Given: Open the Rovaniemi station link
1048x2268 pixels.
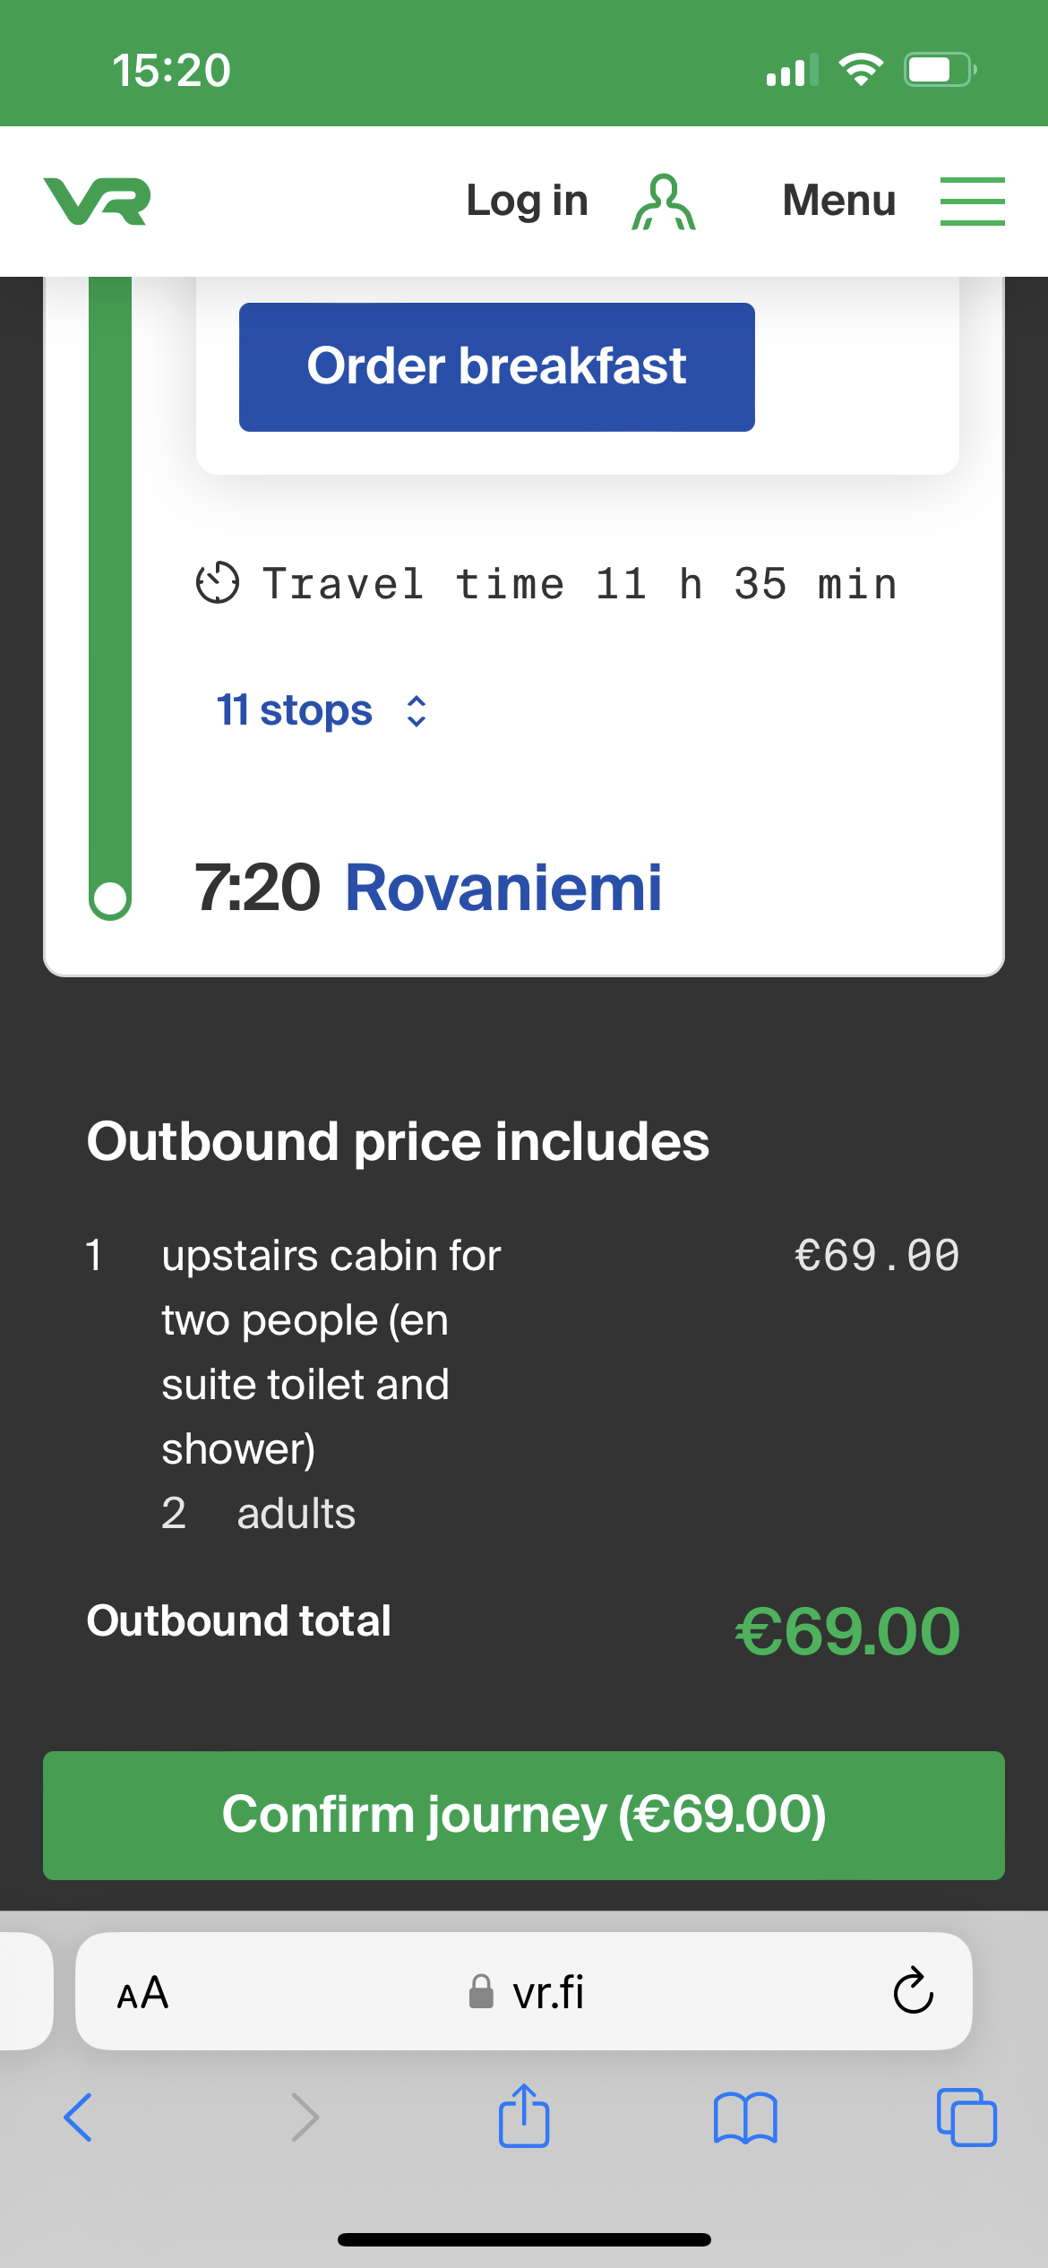Looking at the screenshot, I should coord(503,889).
